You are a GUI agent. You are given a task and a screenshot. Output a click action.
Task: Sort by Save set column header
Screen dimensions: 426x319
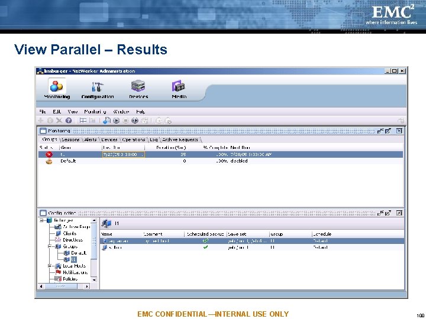(248, 234)
